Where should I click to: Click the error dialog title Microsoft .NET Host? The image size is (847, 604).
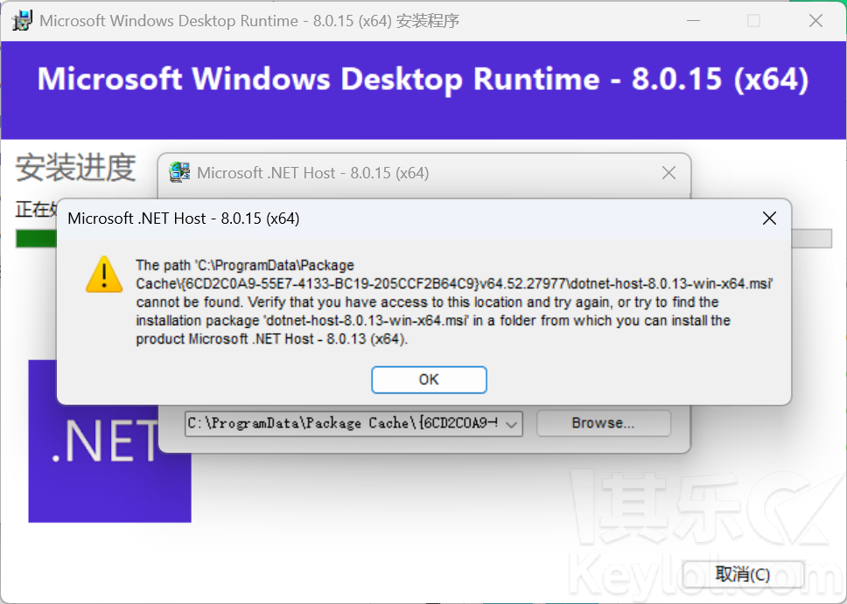click(x=184, y=218)
